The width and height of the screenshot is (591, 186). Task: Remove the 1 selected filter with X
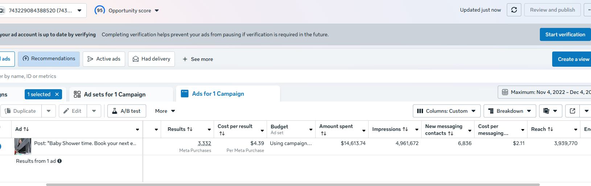tap(57, 94)
